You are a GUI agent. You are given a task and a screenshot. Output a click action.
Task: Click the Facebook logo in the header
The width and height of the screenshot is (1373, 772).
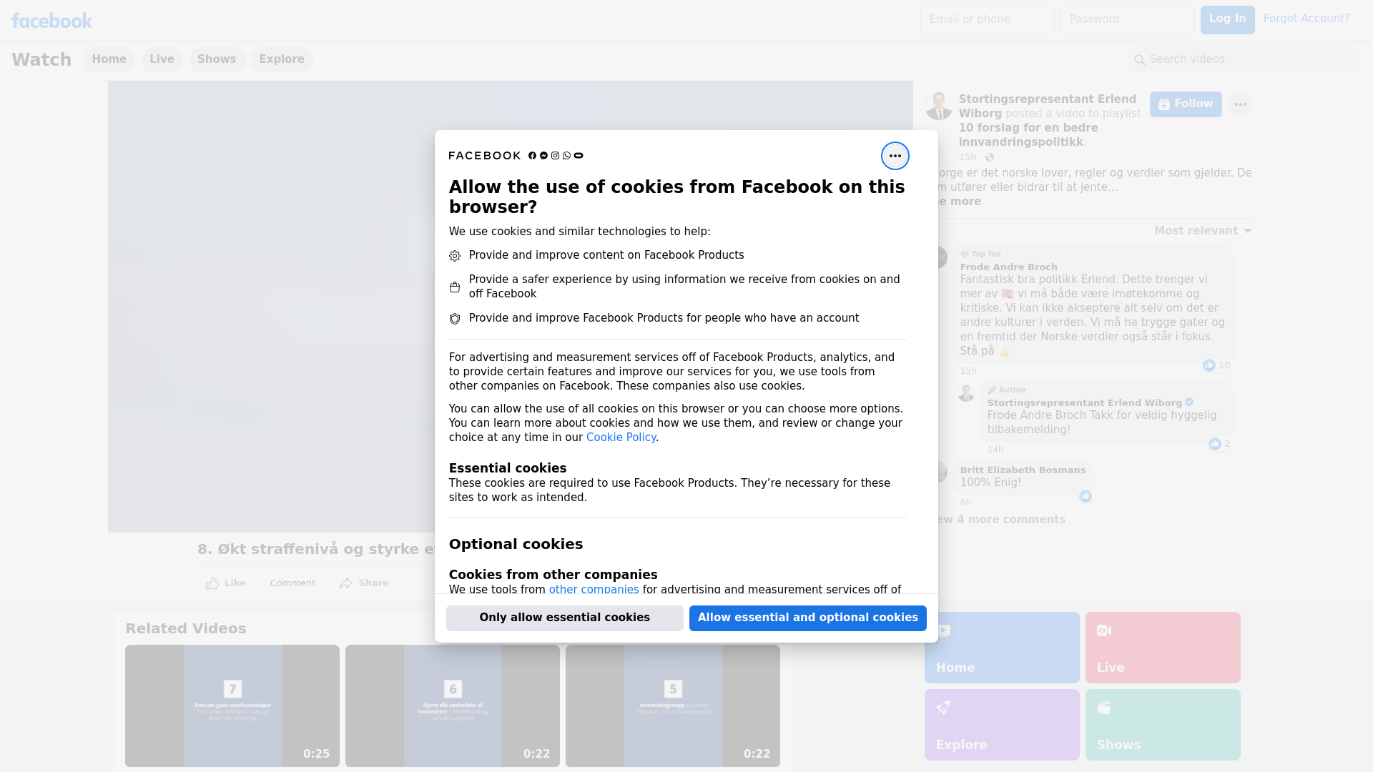(x=51, y=20)
